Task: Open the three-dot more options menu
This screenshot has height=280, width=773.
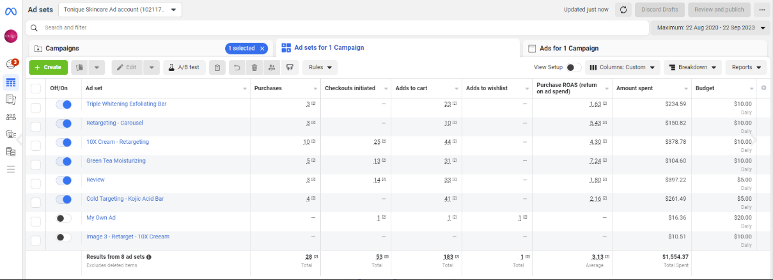Action: click(x=761, y=10)
